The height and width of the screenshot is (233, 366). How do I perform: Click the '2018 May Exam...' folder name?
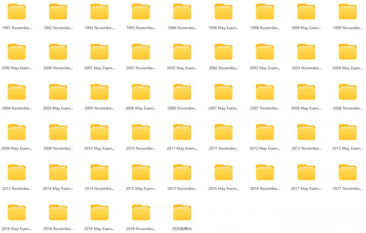coord(16,228)
